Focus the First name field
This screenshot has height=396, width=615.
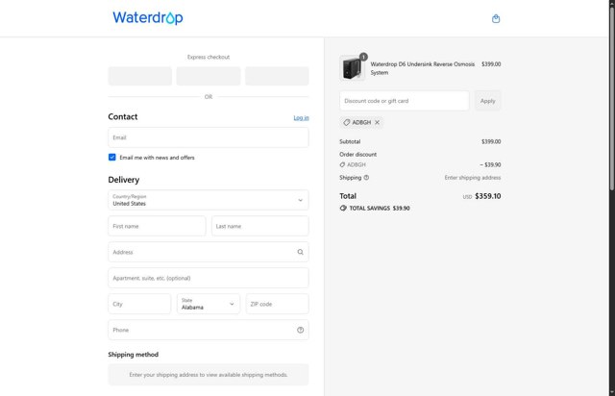click(x=157, y=226)
